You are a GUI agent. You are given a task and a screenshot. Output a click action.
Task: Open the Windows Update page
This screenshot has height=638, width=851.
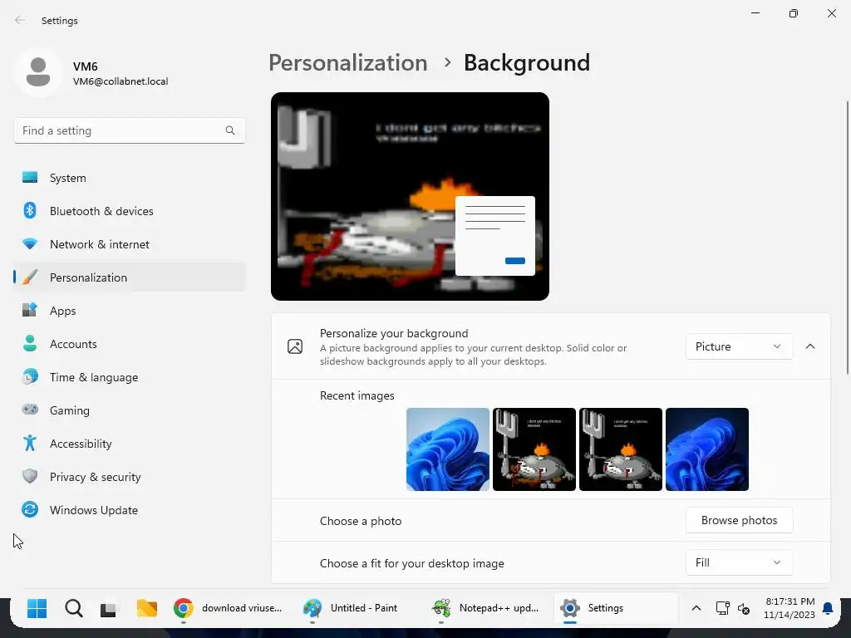coord(129,509)
